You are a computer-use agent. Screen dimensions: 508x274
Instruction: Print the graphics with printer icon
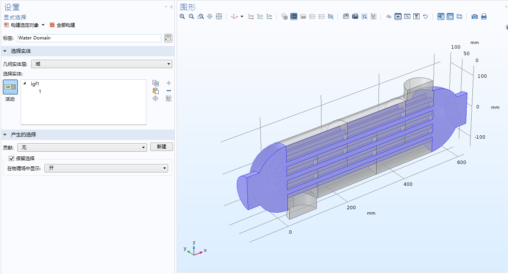484,16
